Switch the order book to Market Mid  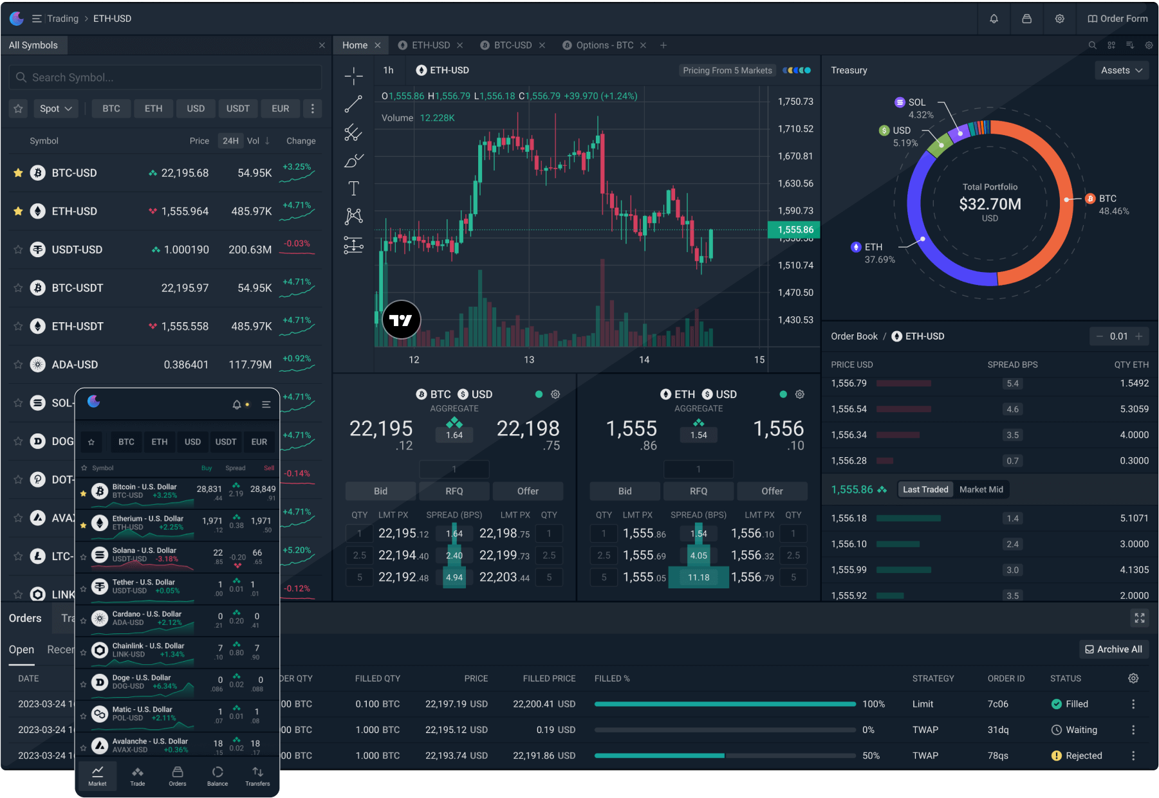[981, 489]
